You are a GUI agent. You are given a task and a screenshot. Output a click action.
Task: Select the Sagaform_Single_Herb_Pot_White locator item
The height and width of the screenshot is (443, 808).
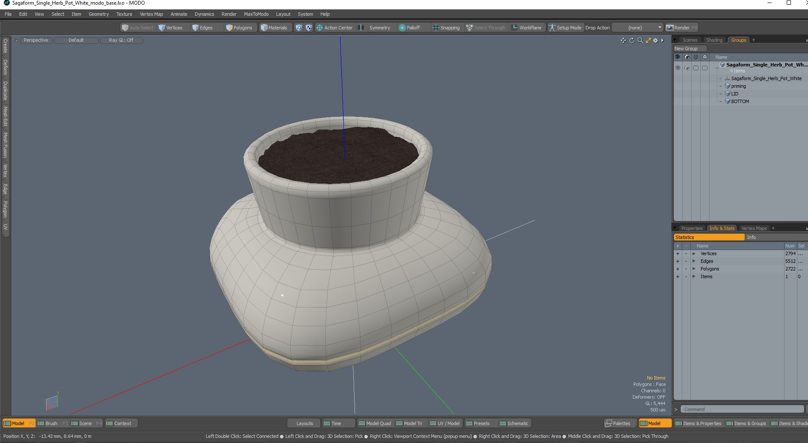pos(766,78)
